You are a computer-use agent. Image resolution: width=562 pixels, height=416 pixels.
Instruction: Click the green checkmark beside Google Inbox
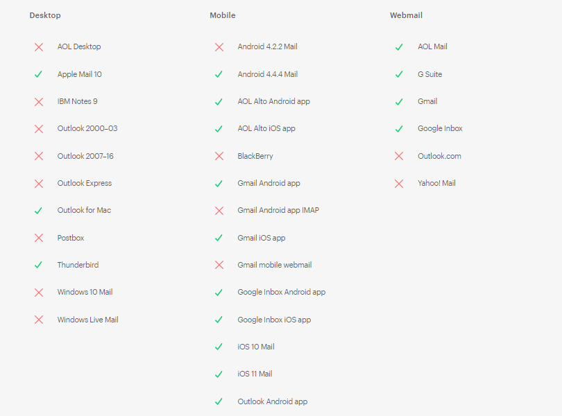pyautogui.click(x=399, y=129)
